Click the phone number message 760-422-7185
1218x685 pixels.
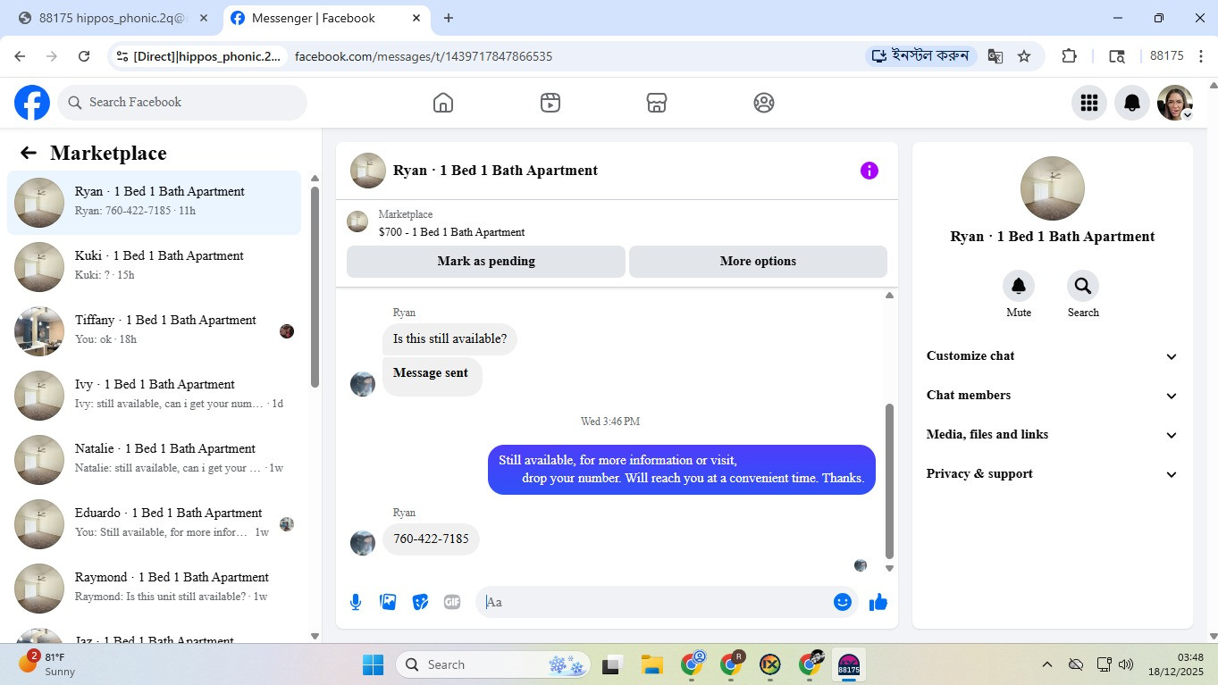coord(431,539)
